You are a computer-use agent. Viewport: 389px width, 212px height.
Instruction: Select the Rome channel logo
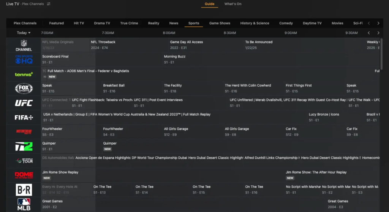point(24,175)
